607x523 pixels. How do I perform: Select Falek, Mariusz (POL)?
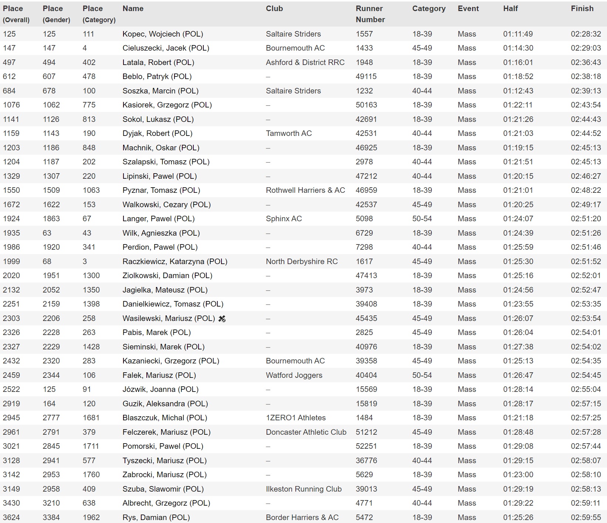coord(159,375)
